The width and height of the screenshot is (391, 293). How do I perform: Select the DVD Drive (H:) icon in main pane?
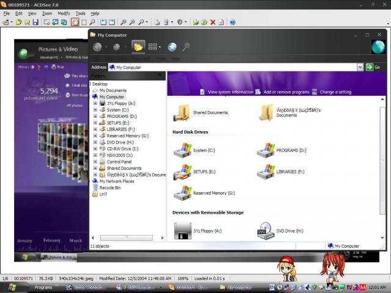(266, 231)
